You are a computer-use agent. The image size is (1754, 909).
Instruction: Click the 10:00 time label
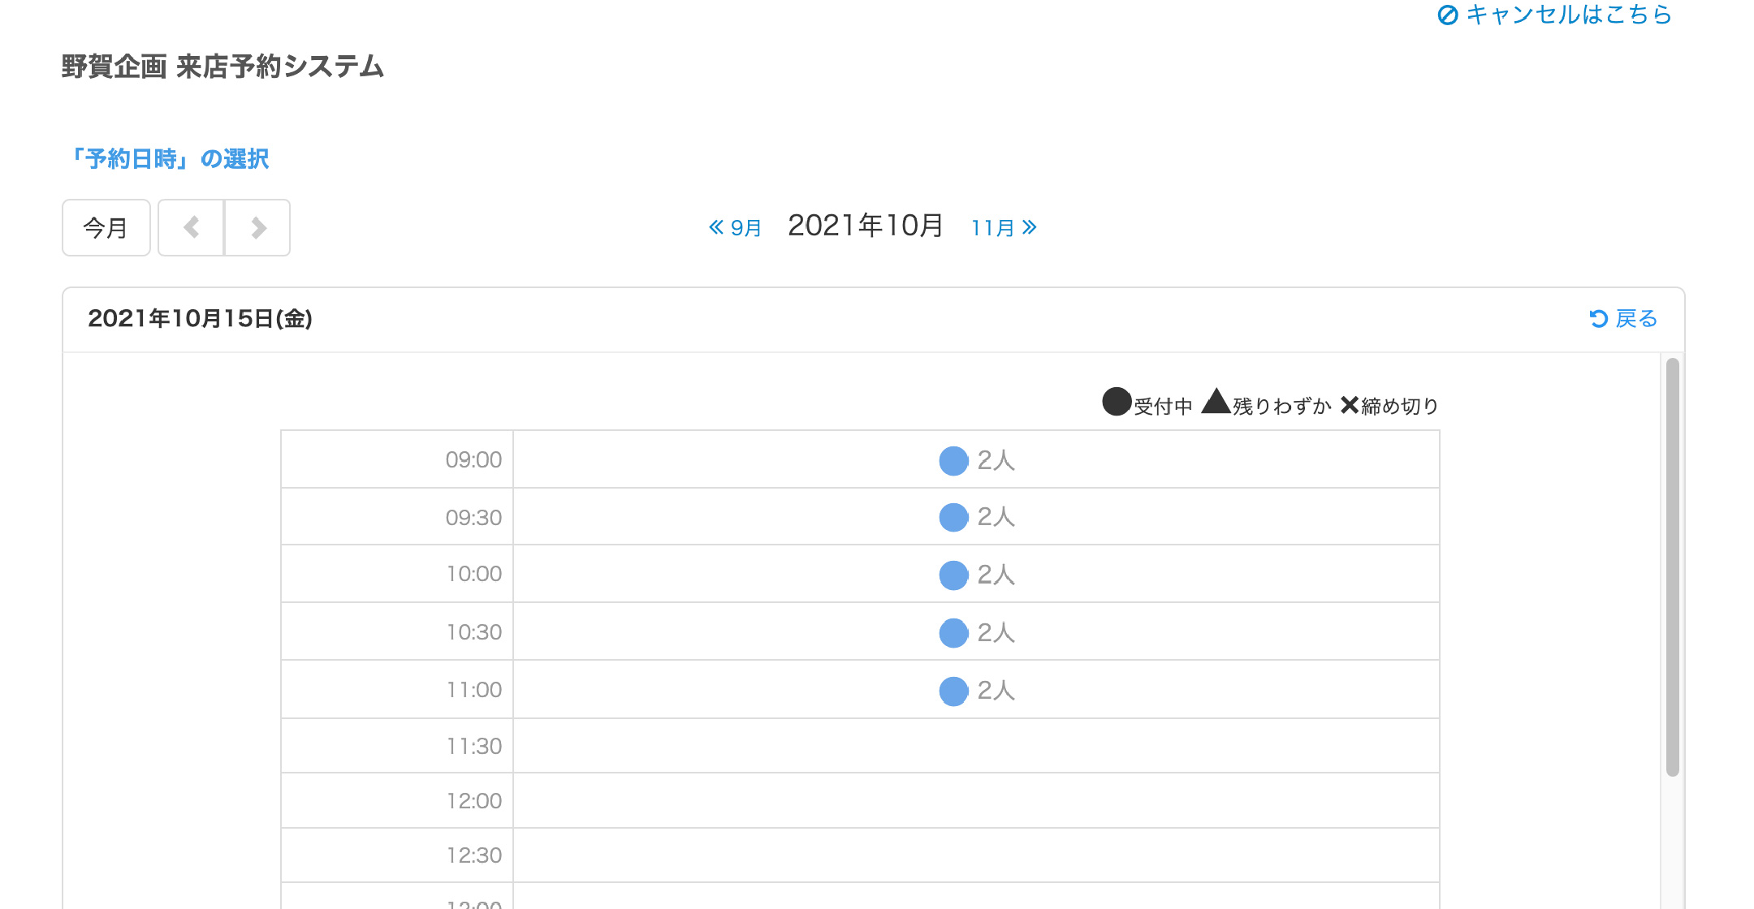[x=474, y=574]
